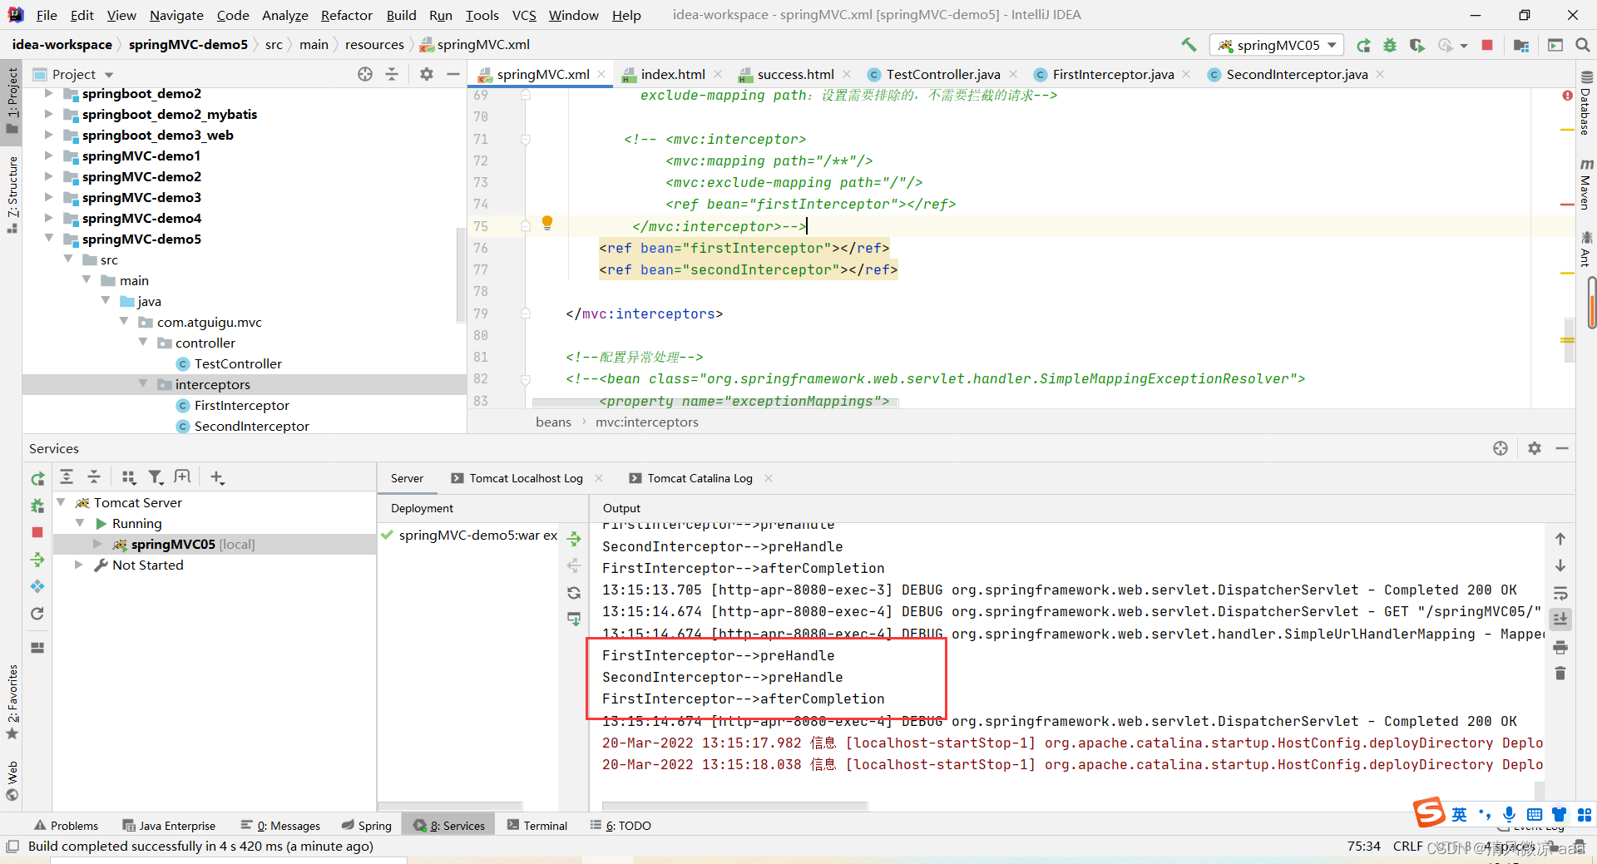The height and width of the screenshot is (864, 1597).
Task: Expand the Not Started node
Action: (78, 565)
